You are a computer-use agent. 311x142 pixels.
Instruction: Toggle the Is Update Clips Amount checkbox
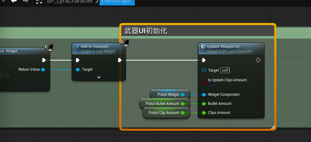pos(212,85)
